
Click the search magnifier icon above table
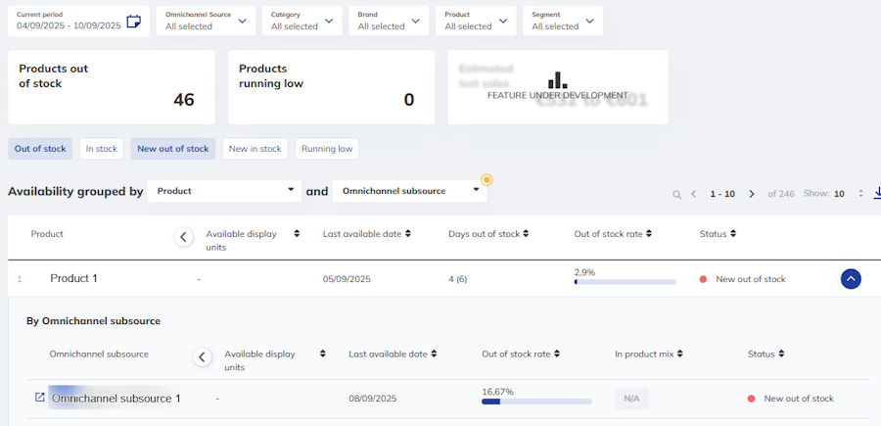coord(677,195)
